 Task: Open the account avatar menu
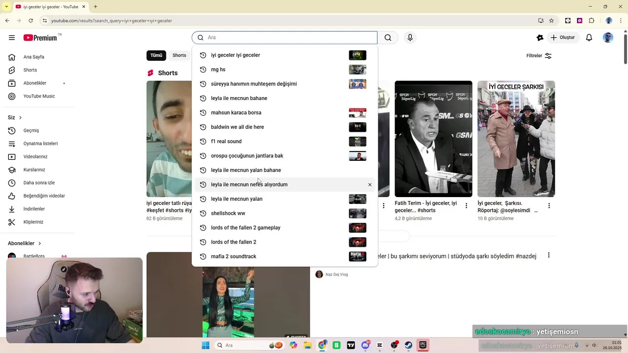[608, 38]
